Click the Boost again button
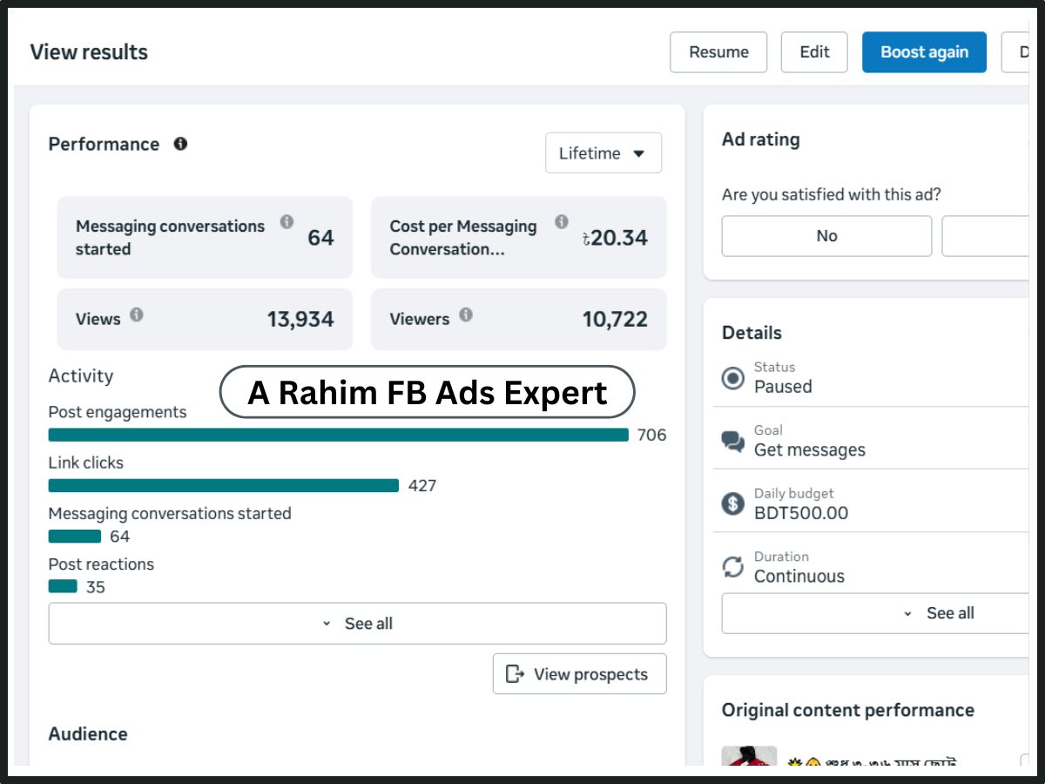The image size is (1045, 784). click(x=924, y=52)
